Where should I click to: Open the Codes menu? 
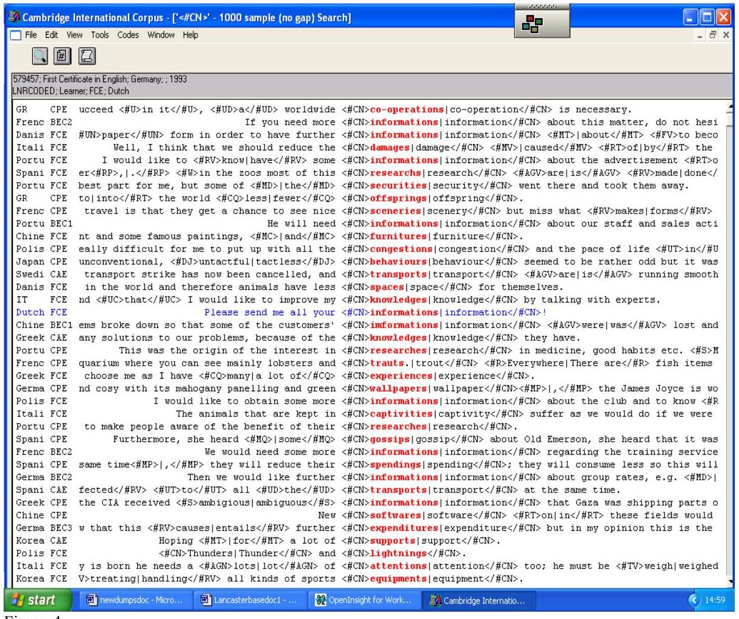point(128,35)
